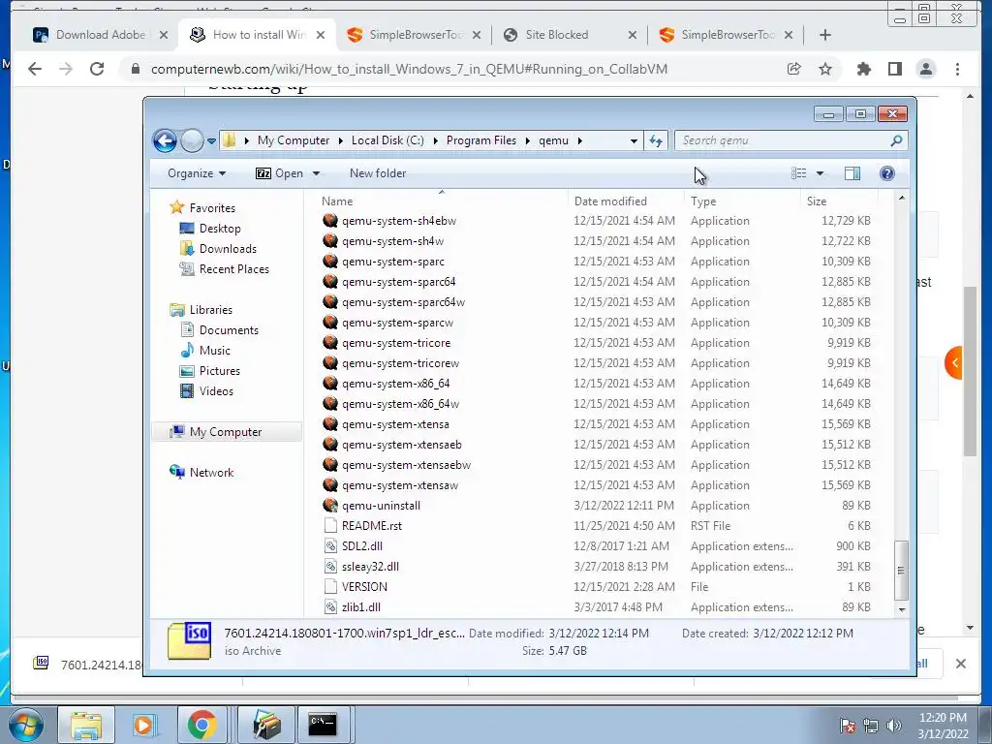Image resolution: width=992 pixels, height=744 pixels.
Task: Click the Explorer Back navigation arrow
Action: (x=165, y=140)
